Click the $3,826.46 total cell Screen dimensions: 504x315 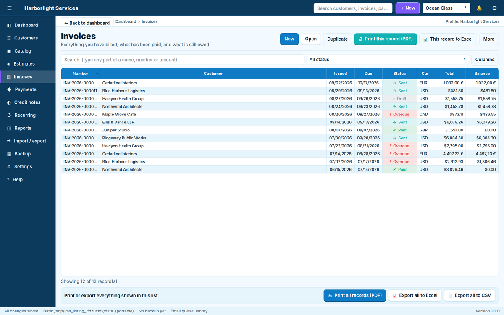(449, 170)
